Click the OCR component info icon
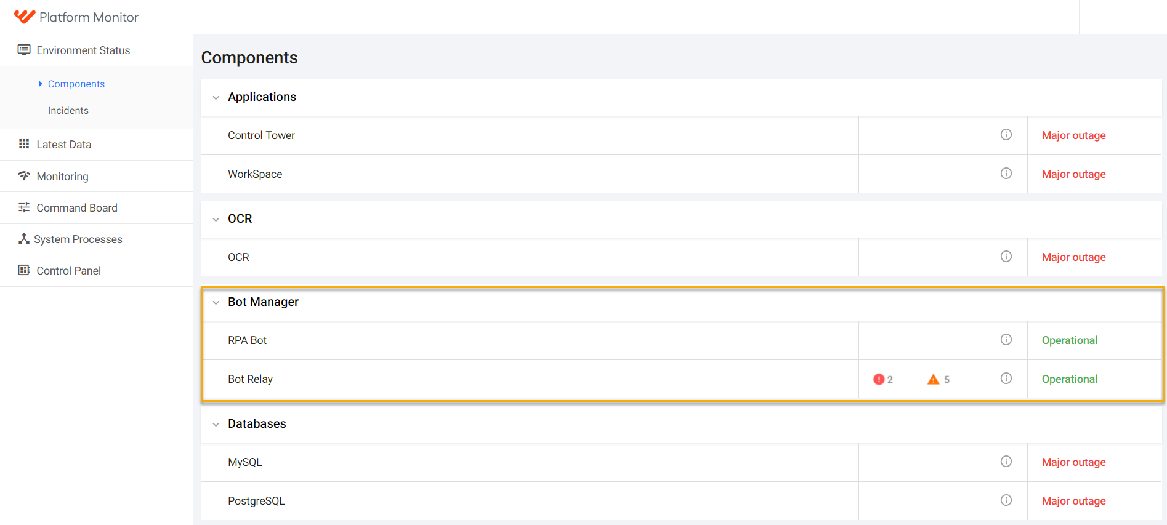1167x525 pixels. (1006, 257)
